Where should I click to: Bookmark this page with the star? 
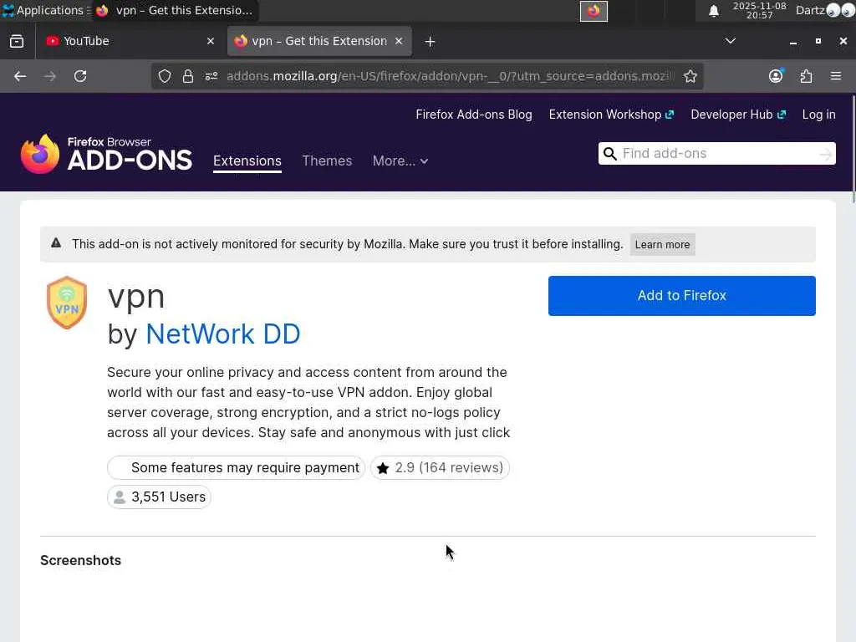(x=690, y=76)
